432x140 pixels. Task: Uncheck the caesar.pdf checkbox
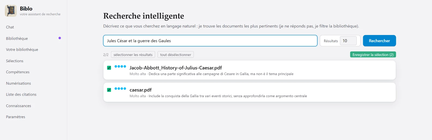pos(109,90)
